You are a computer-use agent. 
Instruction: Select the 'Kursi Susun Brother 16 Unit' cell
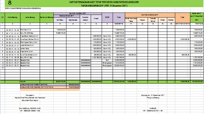(30, 39)
